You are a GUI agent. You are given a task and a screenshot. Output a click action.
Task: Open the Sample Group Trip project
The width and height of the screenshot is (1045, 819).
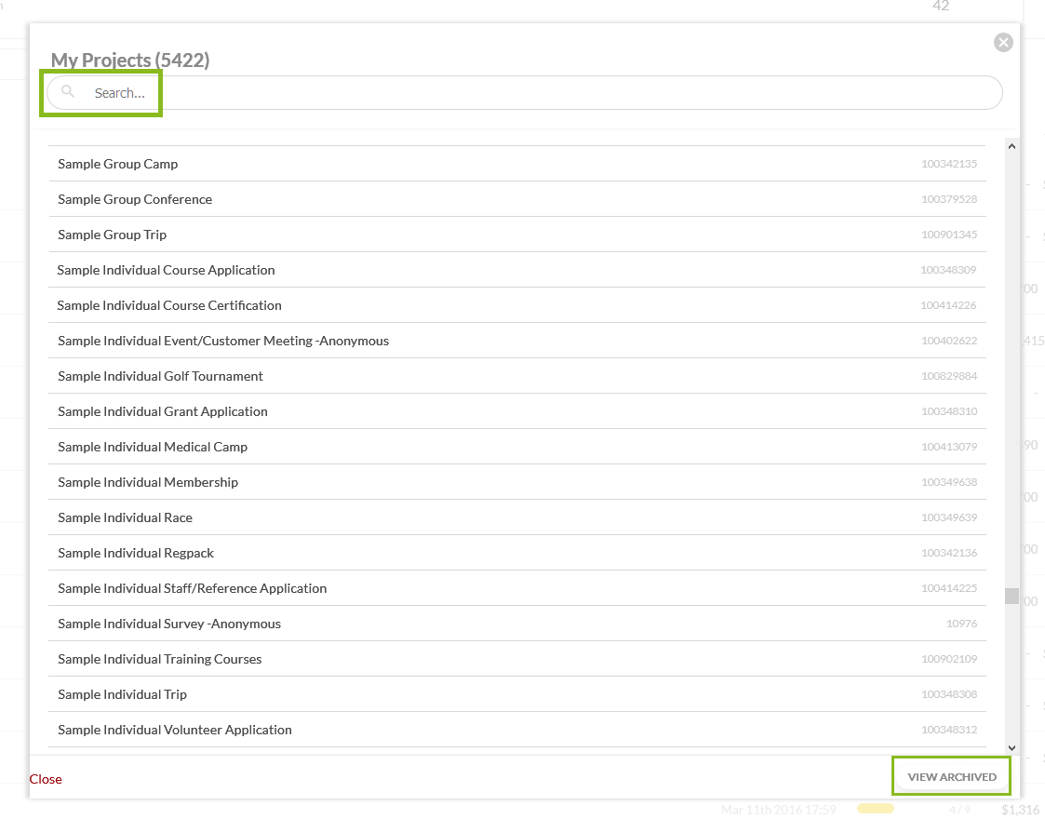point(113,235)
